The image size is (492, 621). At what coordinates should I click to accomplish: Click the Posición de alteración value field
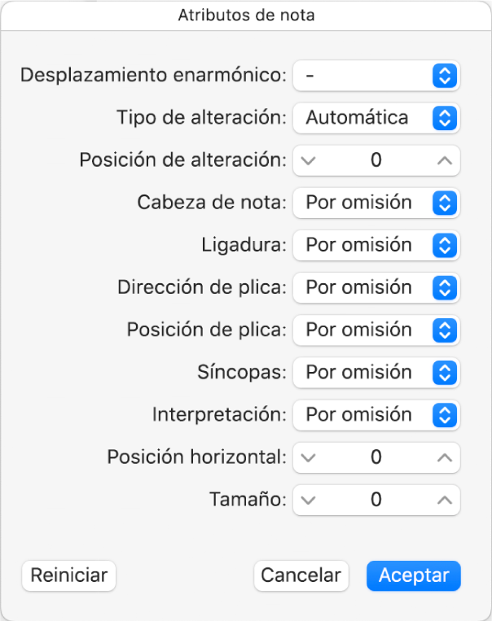(x=376, y=160)
